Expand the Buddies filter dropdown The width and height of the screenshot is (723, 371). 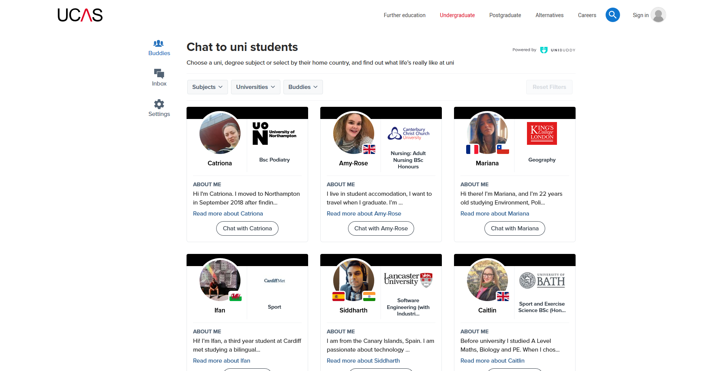tap(303, 87)
